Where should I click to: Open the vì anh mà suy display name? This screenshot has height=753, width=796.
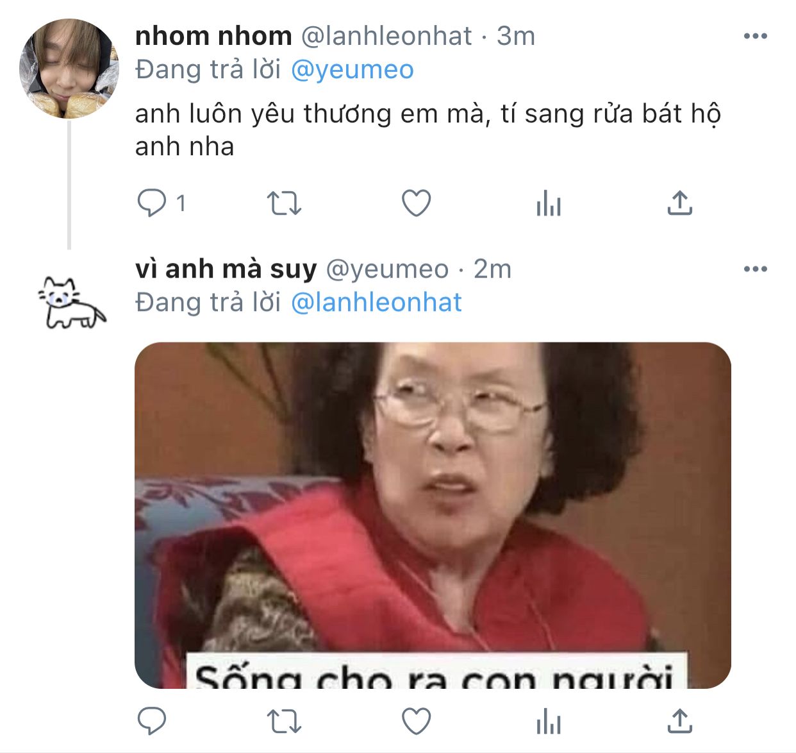226,269
